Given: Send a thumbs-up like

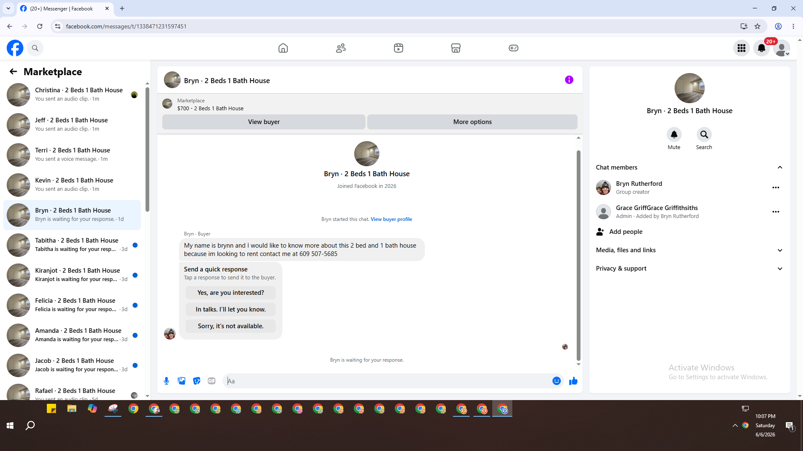Looking at the screenshot, I should point(573,381).
